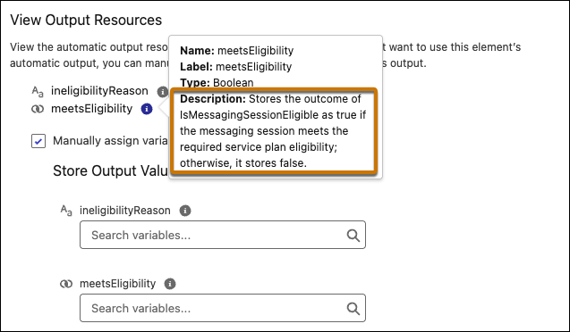
Task: Click the Name: meetsEligibility line in tooltip
Action: [236, 50]
